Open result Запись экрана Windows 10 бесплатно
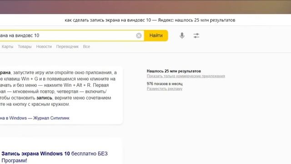The width and height of the screenshot is (291, 164). (55, 157)
